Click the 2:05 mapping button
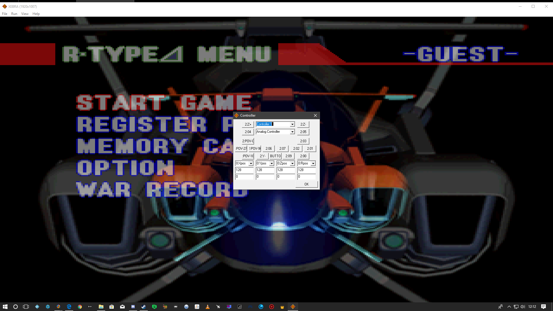 click(303, 132)
